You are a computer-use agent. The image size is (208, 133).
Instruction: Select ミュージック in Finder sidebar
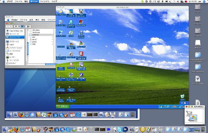click(x=15, y=60)
